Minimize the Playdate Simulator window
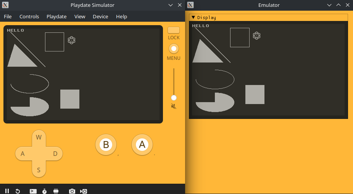The width and height of the screenshot is (353, 194). (171, 5)
